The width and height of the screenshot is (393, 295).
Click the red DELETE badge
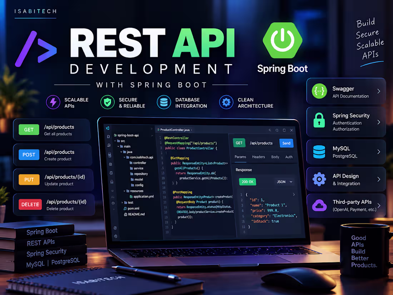coord(30,205)
